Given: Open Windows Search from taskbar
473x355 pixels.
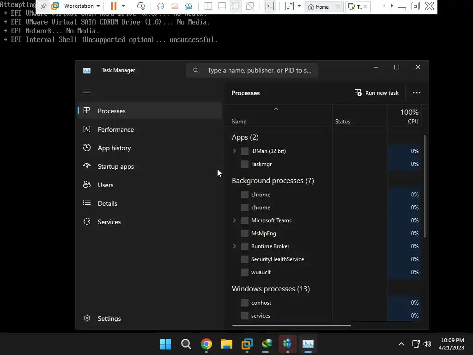Looking at the screenshot, I should tap(186, 344).
